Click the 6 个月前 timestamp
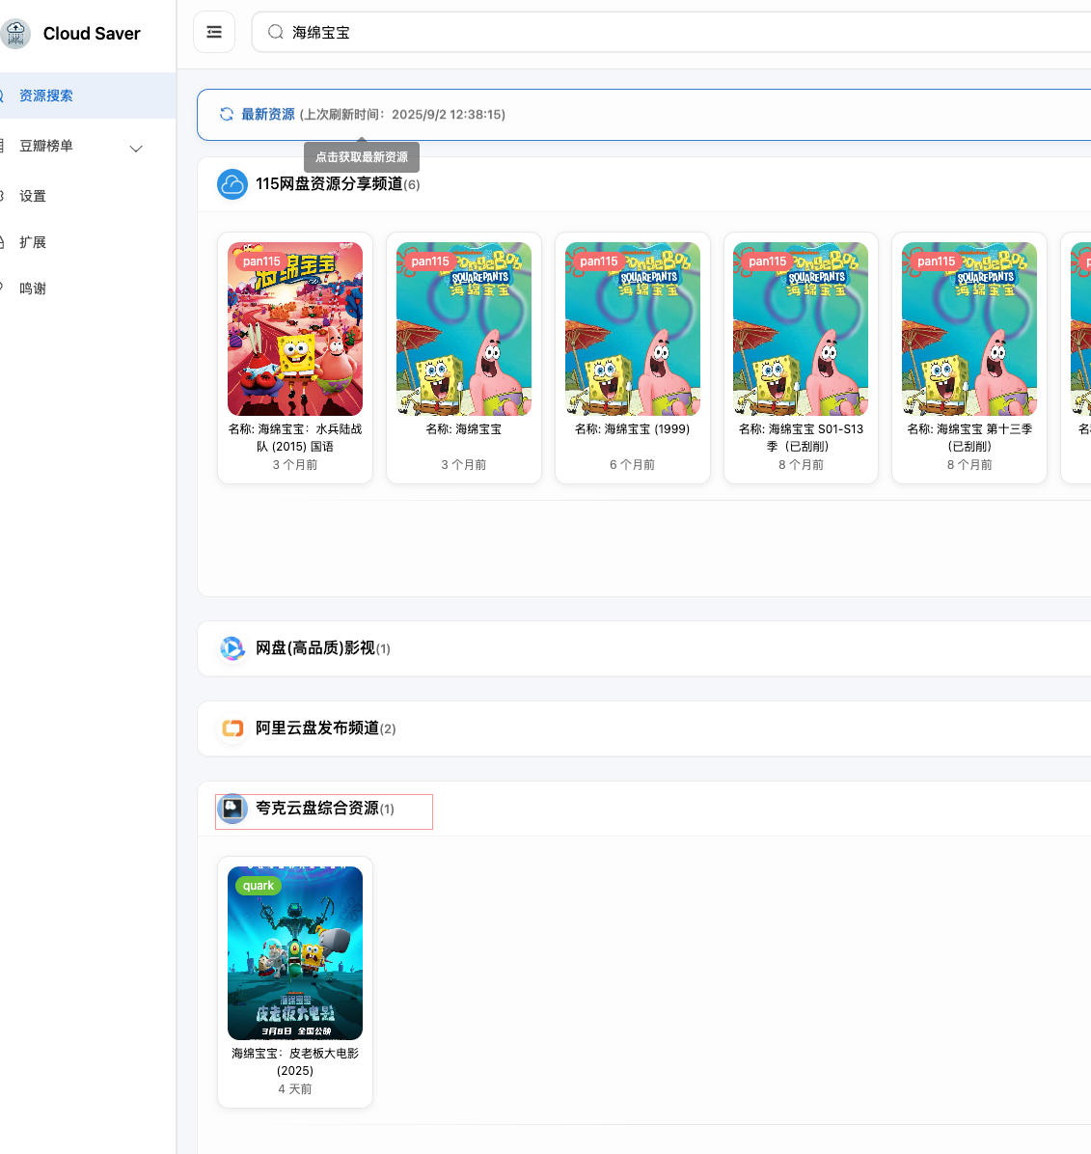Viewport: 1091px width, 1154px height. coord(633,465)
